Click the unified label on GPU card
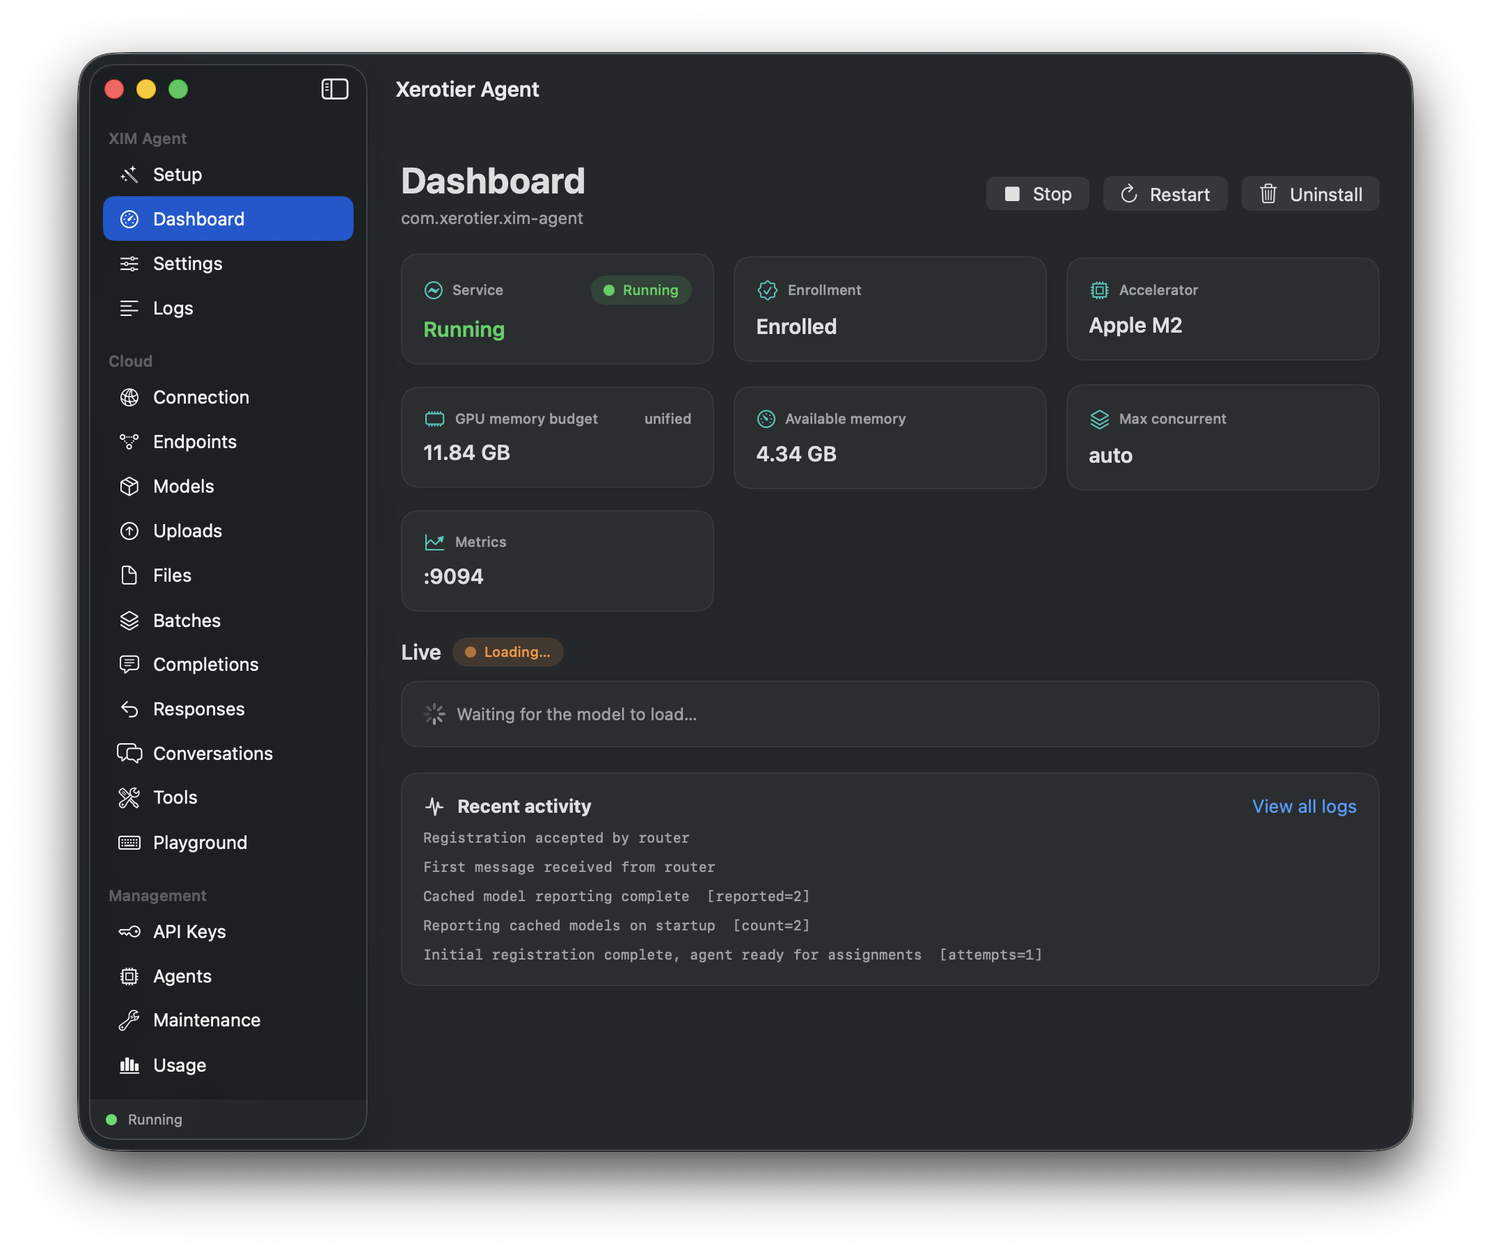1491x1254 pixels. [x=667, y=419]
